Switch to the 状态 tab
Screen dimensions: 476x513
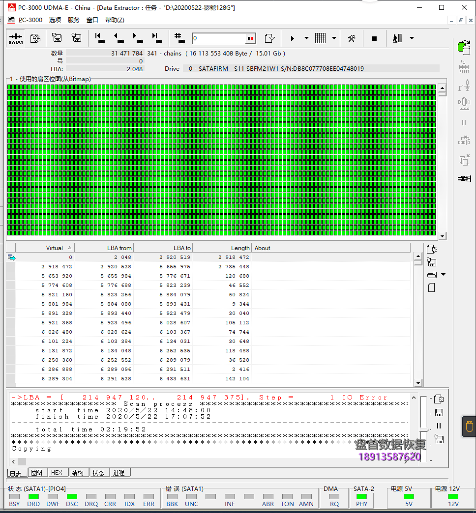(98, 472)
